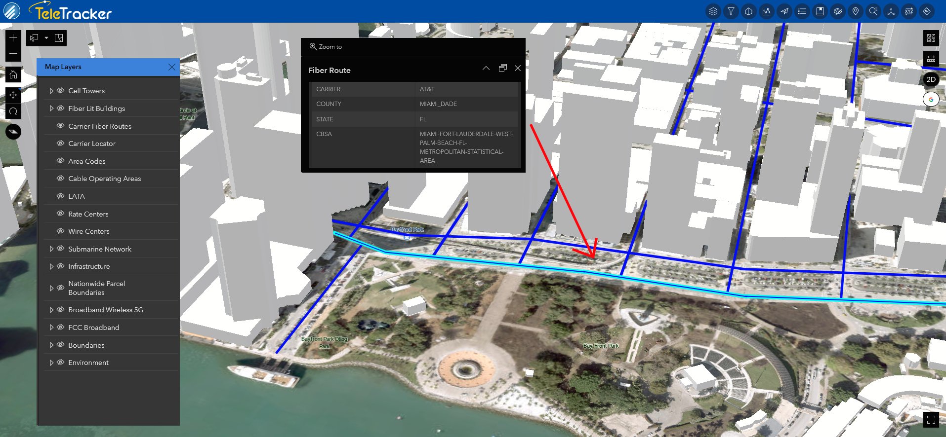Expand the Nationwide Parcel Boundaries group
Viewport: 946px width, 437px height.
(51, 288)
